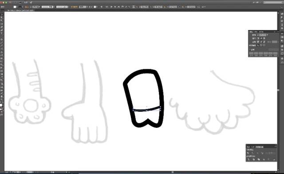Choose the bevel join corner option
Image resolution: width=284 pixels, height=174 pixels.
(x=264, y=42)
